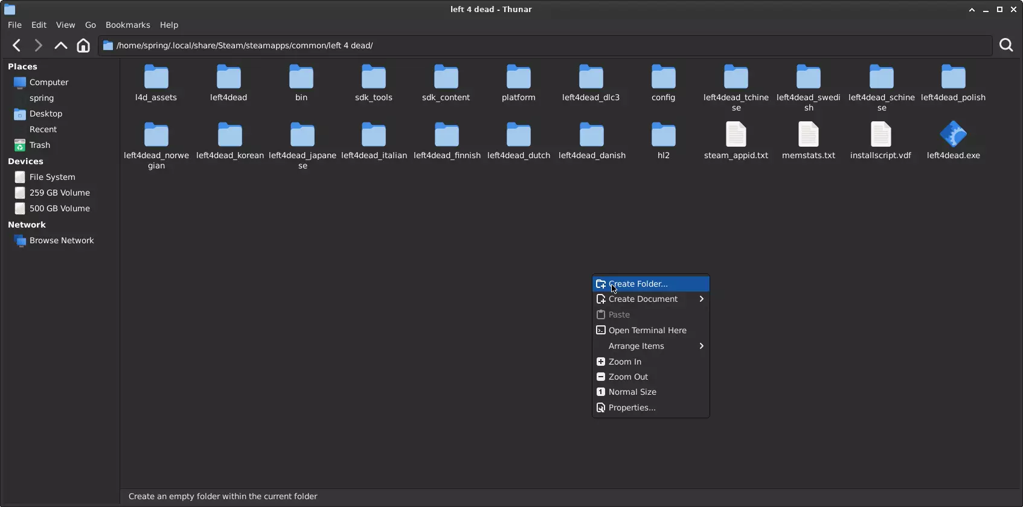Viewport: 1023px width, 507px height.
Task: Open the 259 GB Volume
Action: coord(60,193)
